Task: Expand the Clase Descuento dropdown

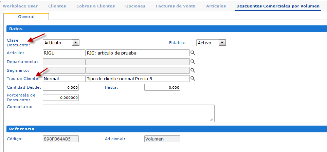Action: click(x=76, y=43)
